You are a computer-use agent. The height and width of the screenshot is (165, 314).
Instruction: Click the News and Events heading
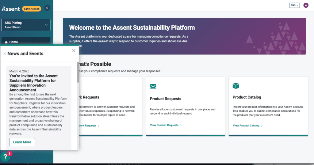point(25,54)
